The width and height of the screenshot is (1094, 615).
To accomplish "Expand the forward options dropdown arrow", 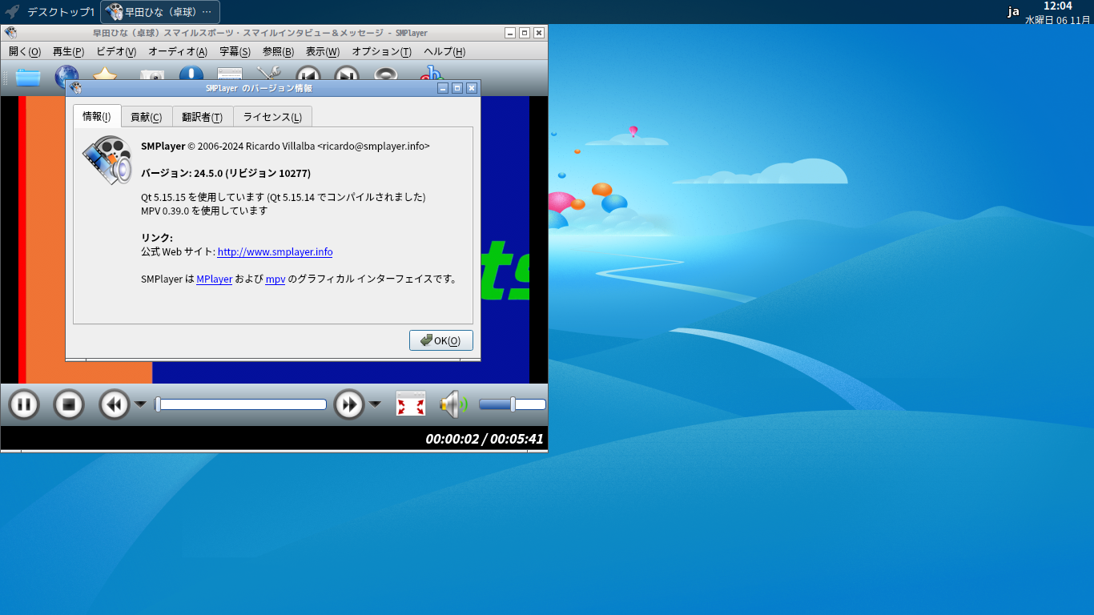I will (375, 404).
